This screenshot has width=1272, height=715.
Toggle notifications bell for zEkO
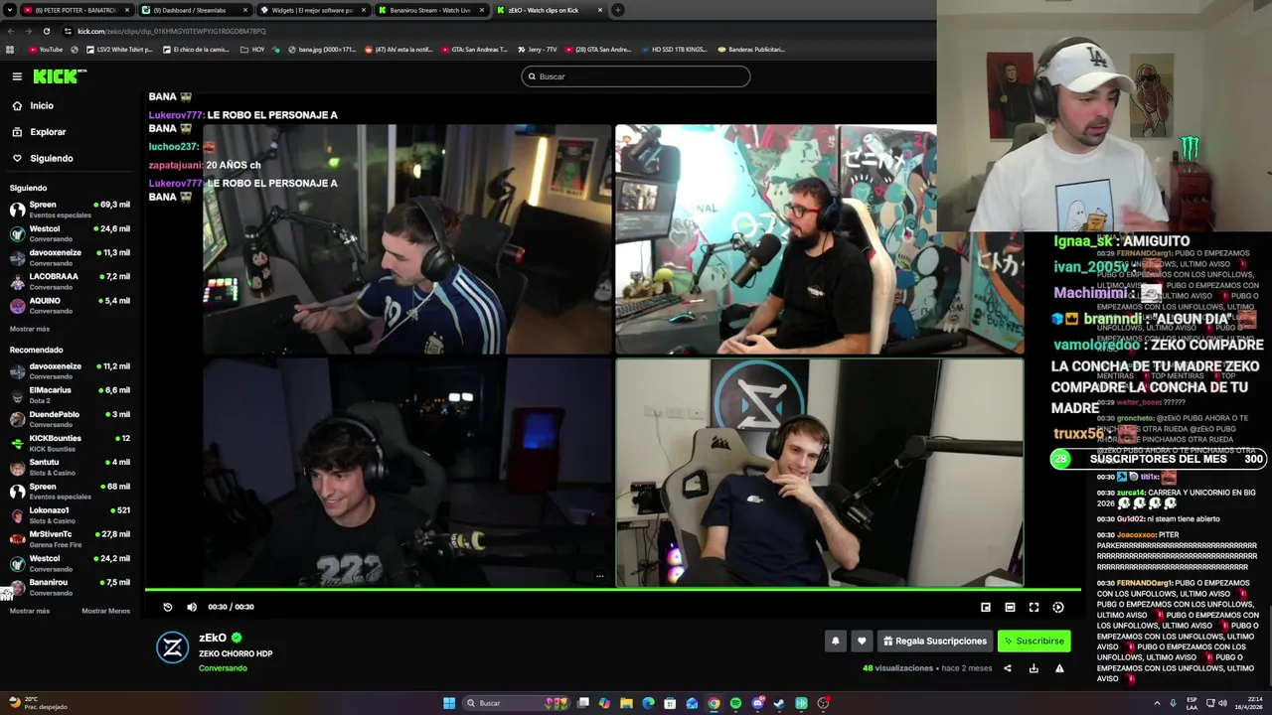(x=835, y=641)
